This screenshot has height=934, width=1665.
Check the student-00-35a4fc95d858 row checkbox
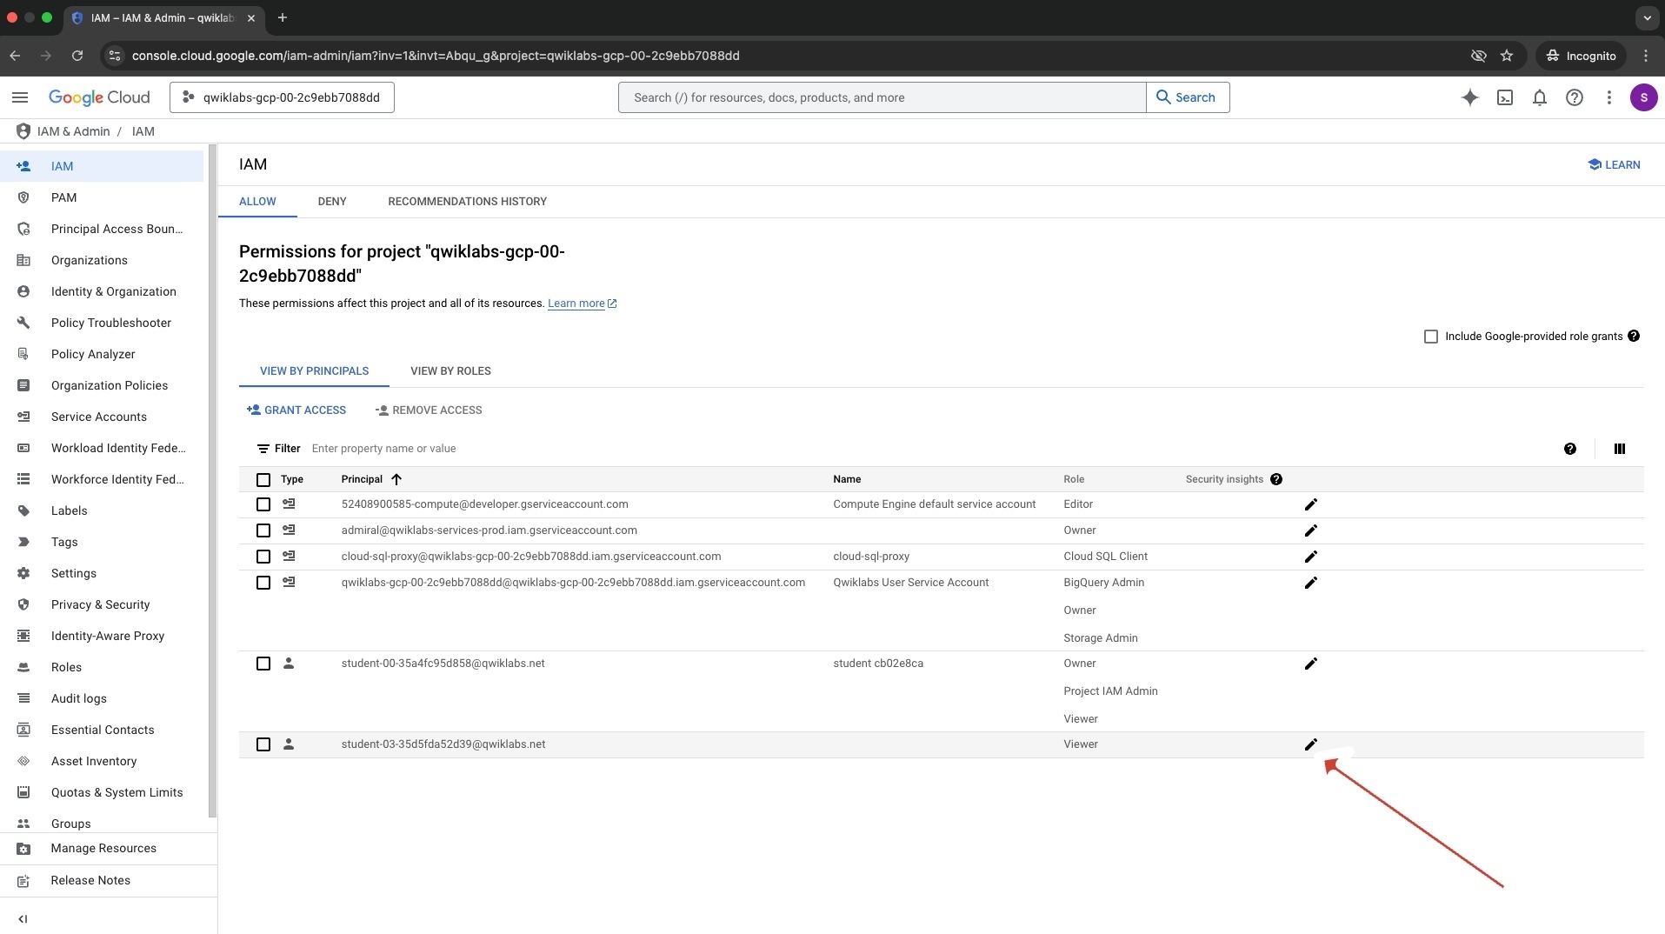pyautogui.click(x=263, y=664)
